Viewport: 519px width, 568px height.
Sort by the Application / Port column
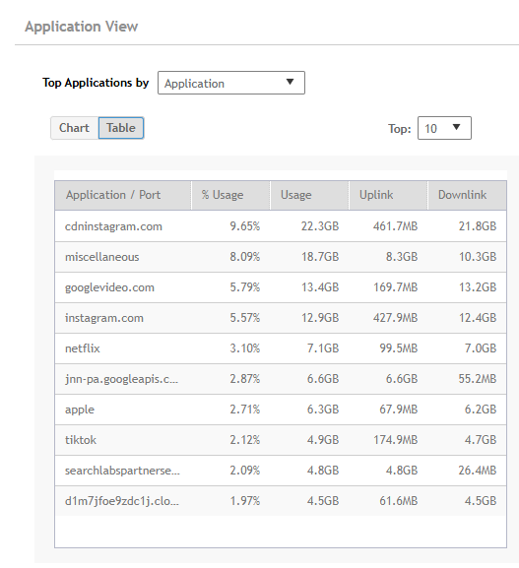(x=123, y=195)
